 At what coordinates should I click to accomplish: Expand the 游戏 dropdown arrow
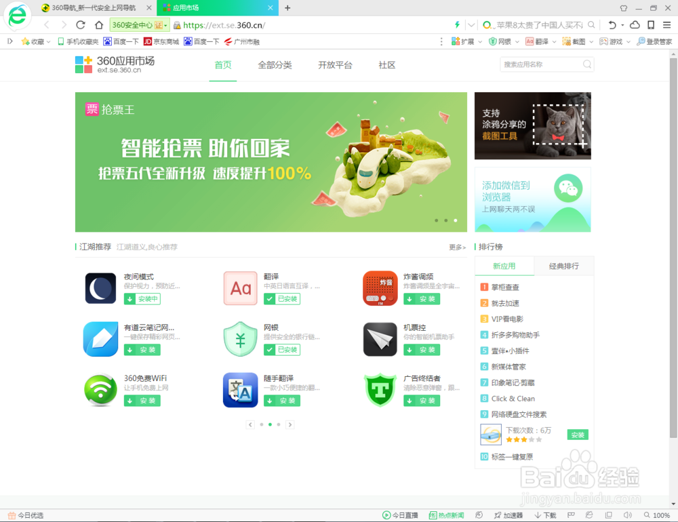pyautogui.click(x=629, y=42)
